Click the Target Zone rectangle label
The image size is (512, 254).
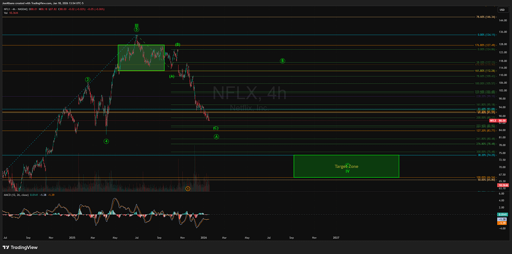(346, 166)
